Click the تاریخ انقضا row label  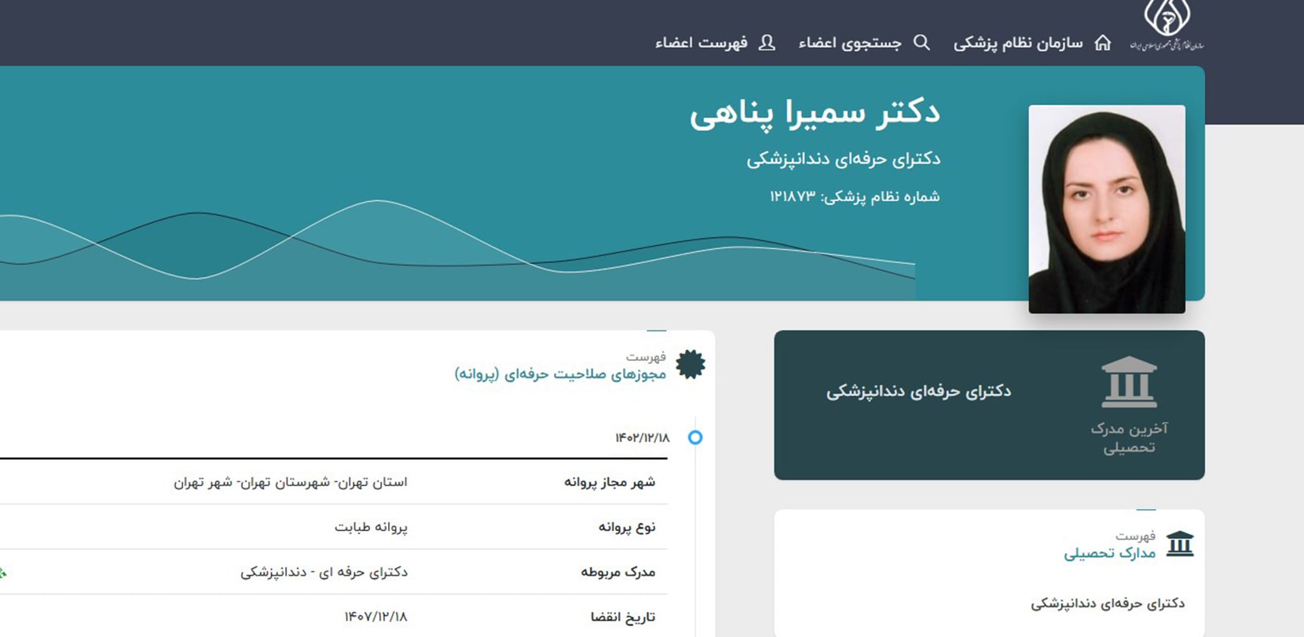(x=622, y=617)
